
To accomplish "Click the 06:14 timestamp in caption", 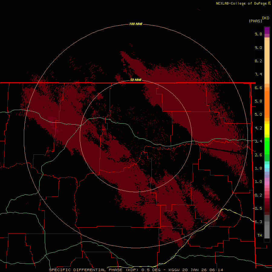I will [217, 270].
